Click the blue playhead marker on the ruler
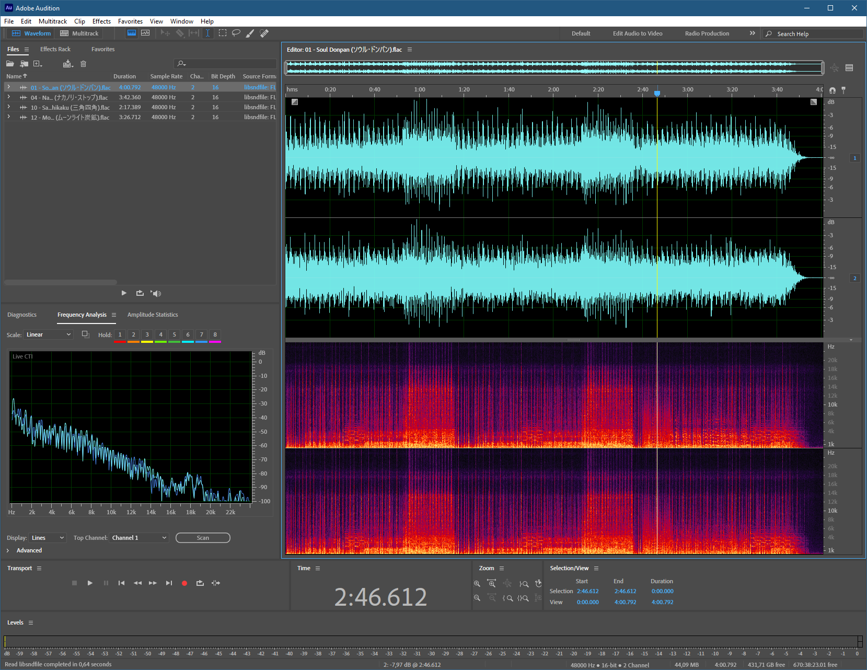This screenshot has height=670, width=867. pyautogui.click(x=657, y=93)
